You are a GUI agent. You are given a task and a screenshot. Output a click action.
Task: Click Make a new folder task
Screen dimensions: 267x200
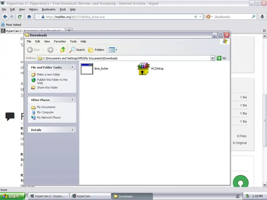48,74
